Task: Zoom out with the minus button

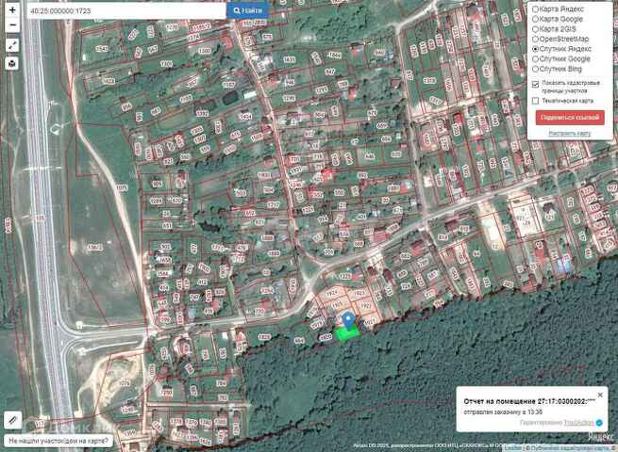Action: click(x=12, y=24)
